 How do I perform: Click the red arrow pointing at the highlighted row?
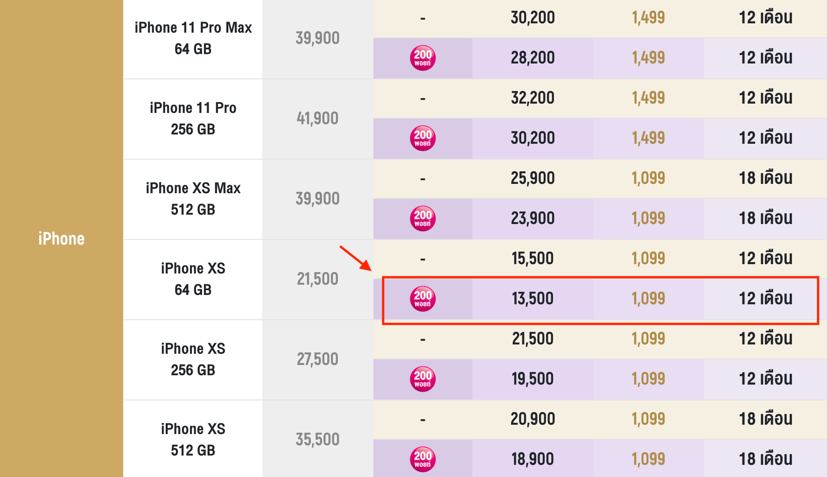pos(355,258)
